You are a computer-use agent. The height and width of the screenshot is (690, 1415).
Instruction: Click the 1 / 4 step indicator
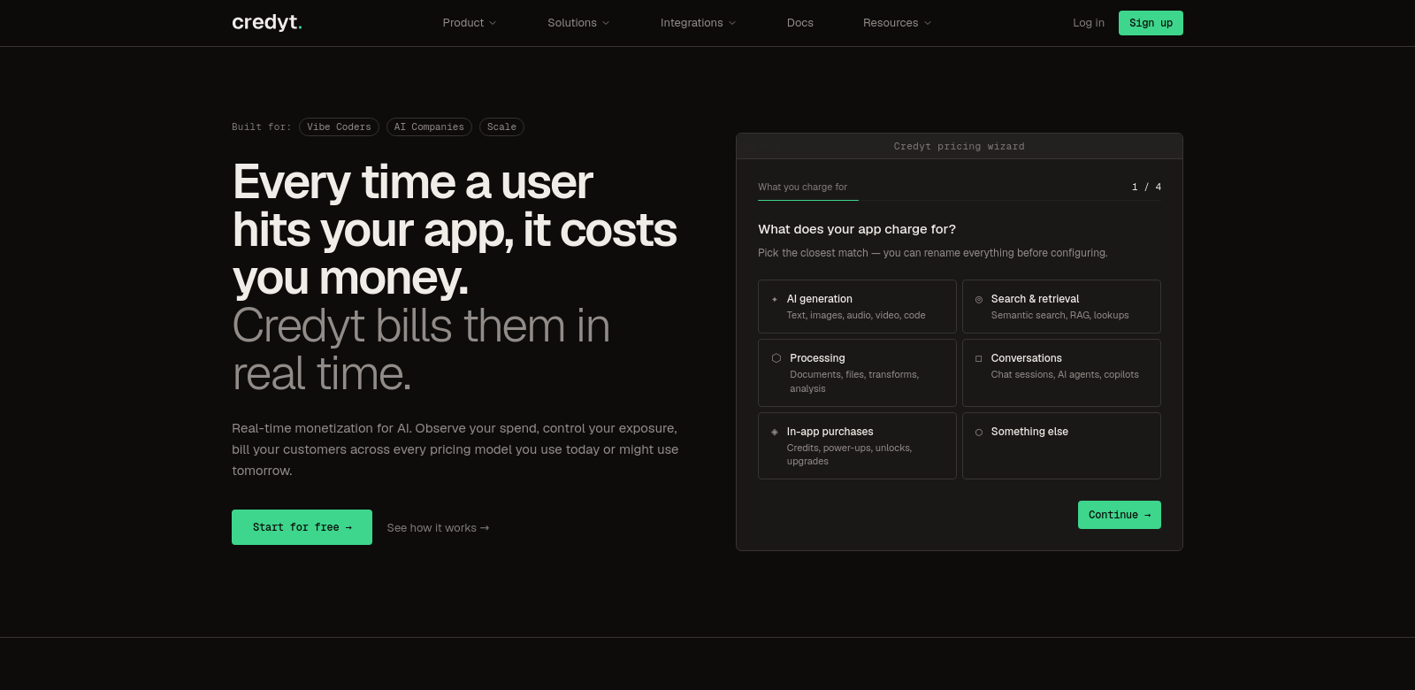pos(1146,187)
